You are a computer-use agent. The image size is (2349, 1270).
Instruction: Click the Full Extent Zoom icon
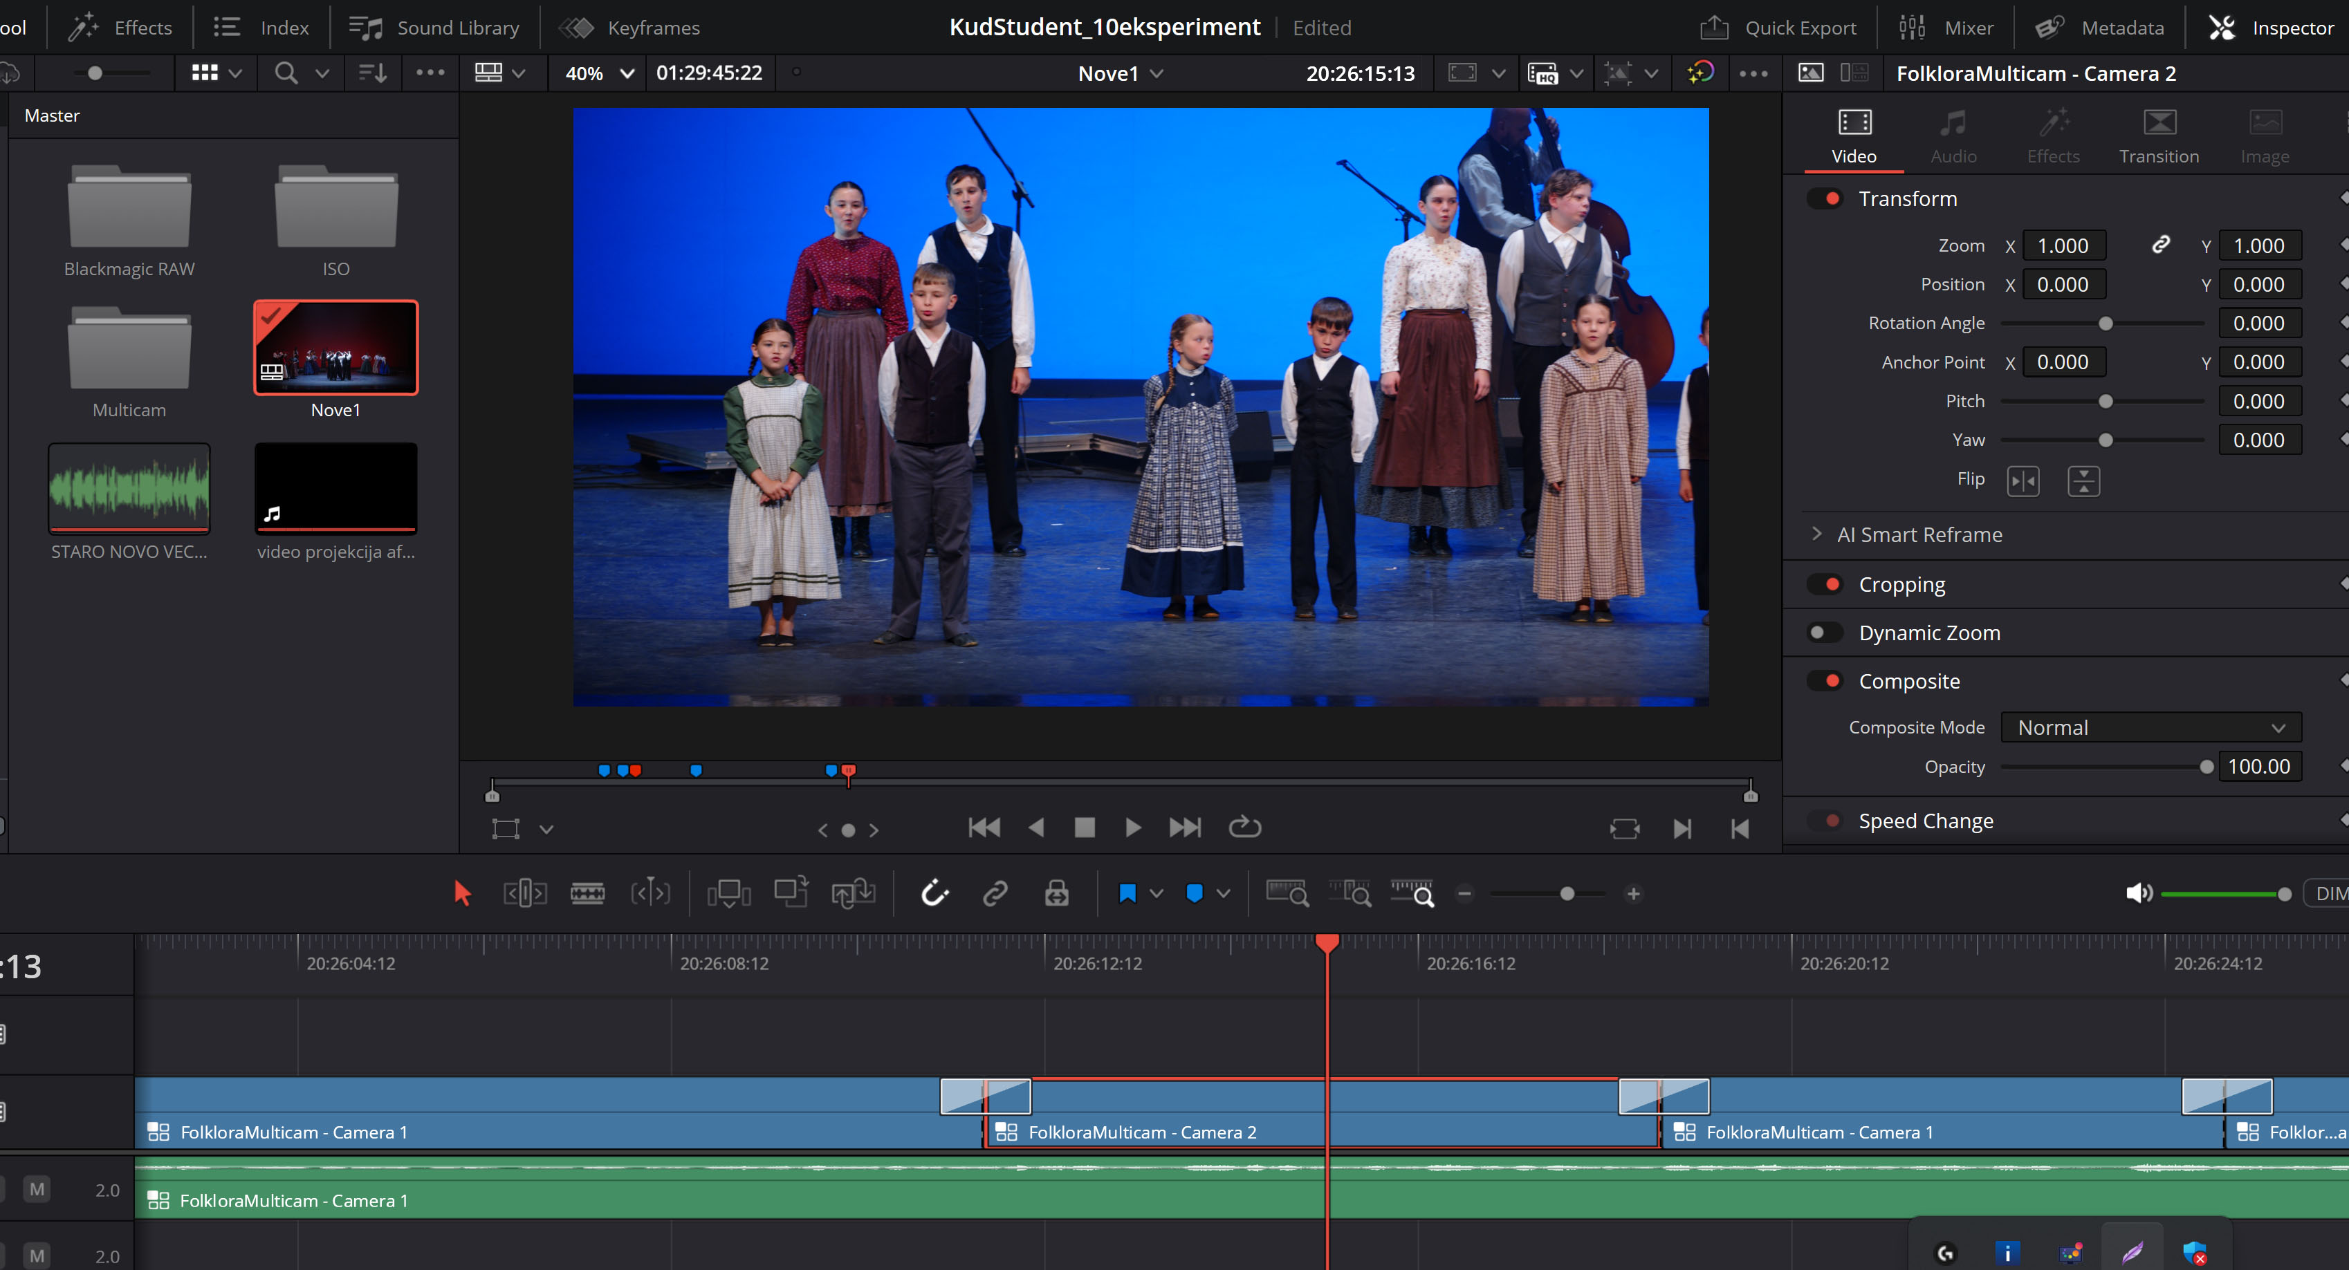[x=1287, y=893]
